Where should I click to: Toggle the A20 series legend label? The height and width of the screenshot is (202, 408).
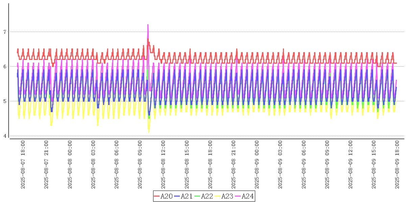pyautogui.click(x=166, y=196)
